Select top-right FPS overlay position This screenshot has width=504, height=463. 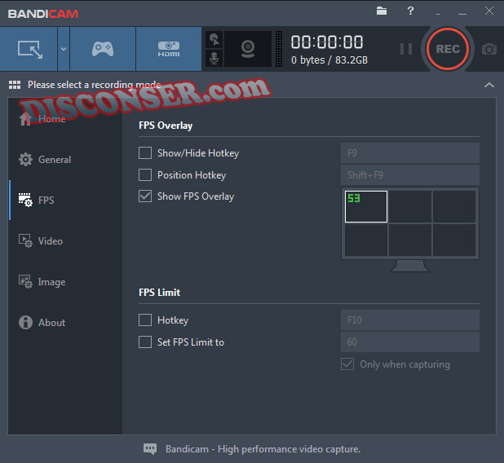pyautogui.click(x=454, y=206)
